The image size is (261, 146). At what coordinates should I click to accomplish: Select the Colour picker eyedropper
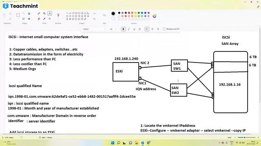click(x=44, y=19)
